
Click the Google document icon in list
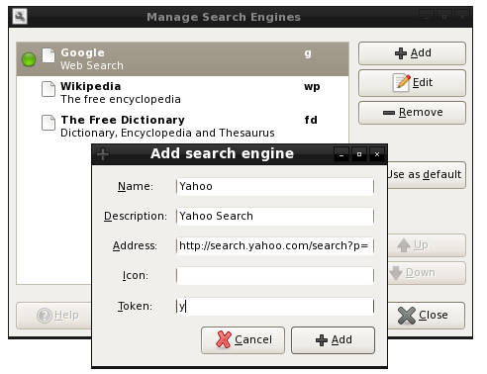49,55
